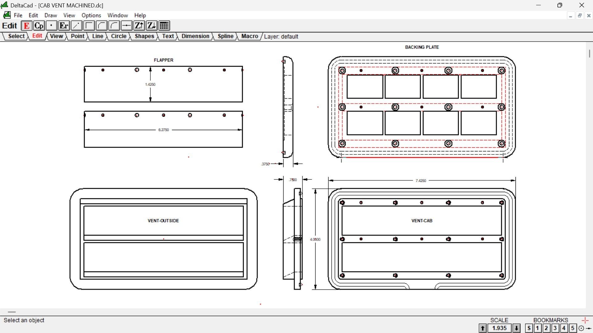The image size is (593, 333).
Task: Click the line-with-endpoint edit tool icon
Action: point(77,26)
